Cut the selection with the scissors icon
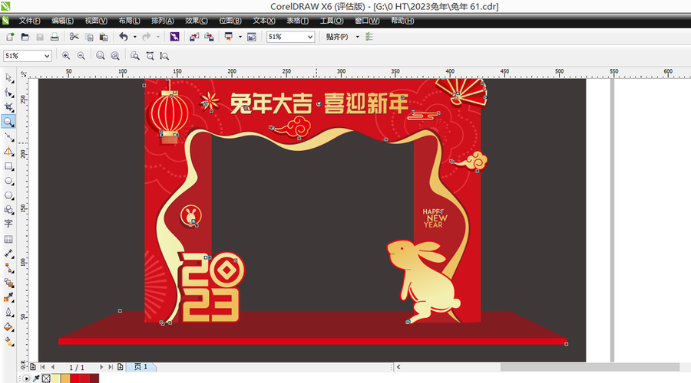This screenshot has width=691, height=383. 74,37
